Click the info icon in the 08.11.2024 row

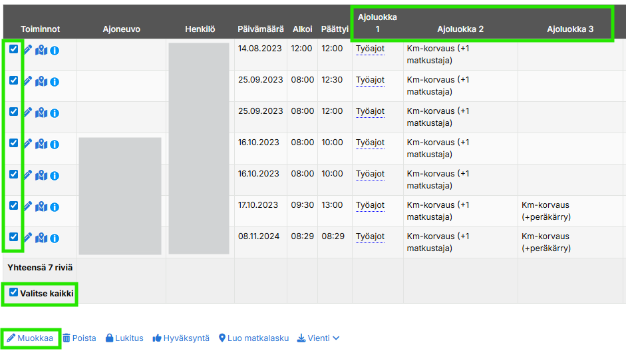[55, 237]
